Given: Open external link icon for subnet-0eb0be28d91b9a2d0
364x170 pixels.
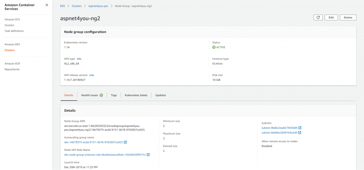Looking at the screenshot, I should coord(300,133).
